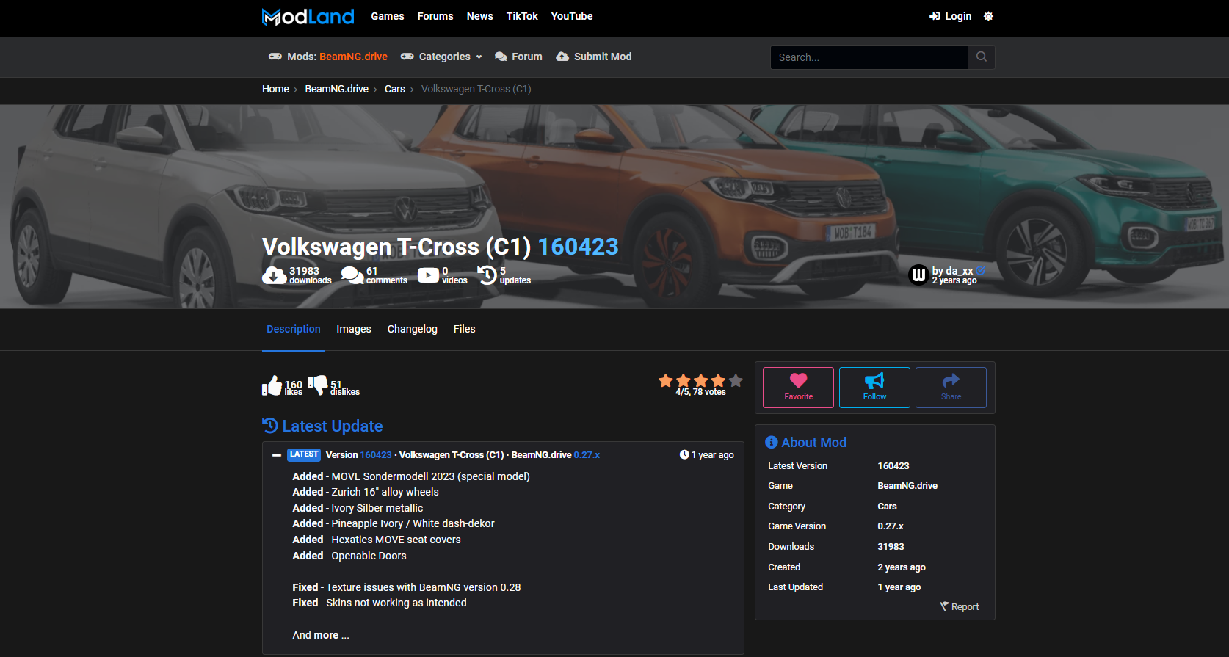
Task: Click the 'Added - Openable Doors' line
Action: [x=349, y=556]
